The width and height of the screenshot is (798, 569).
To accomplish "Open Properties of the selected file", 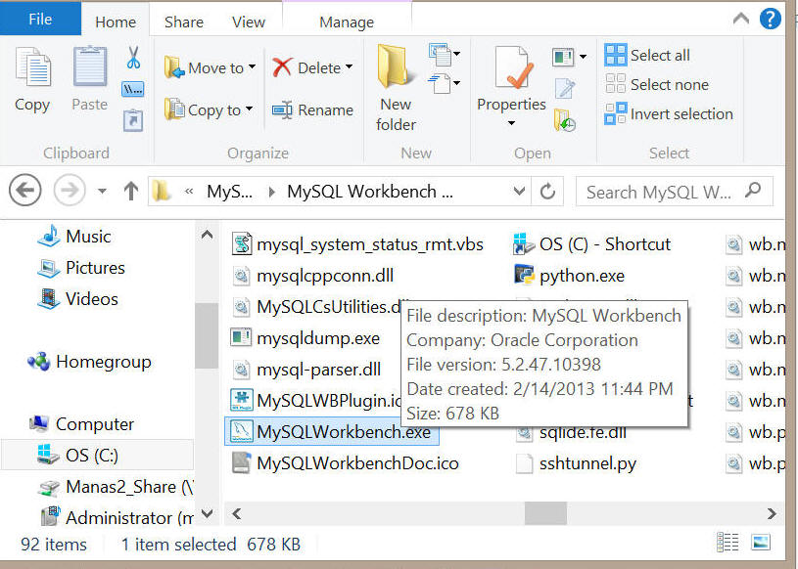I will [x=511, y=79].
